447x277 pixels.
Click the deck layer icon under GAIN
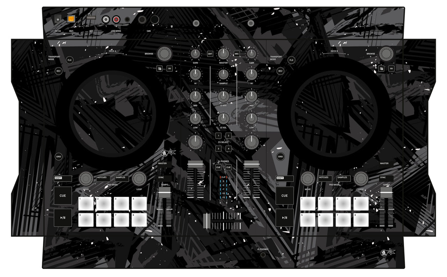tap(159, 69)
